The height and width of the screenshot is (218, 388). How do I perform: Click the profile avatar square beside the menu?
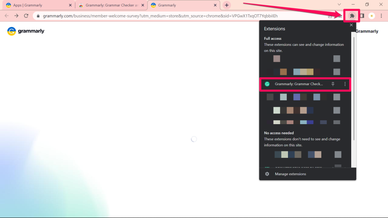[361, 16]
